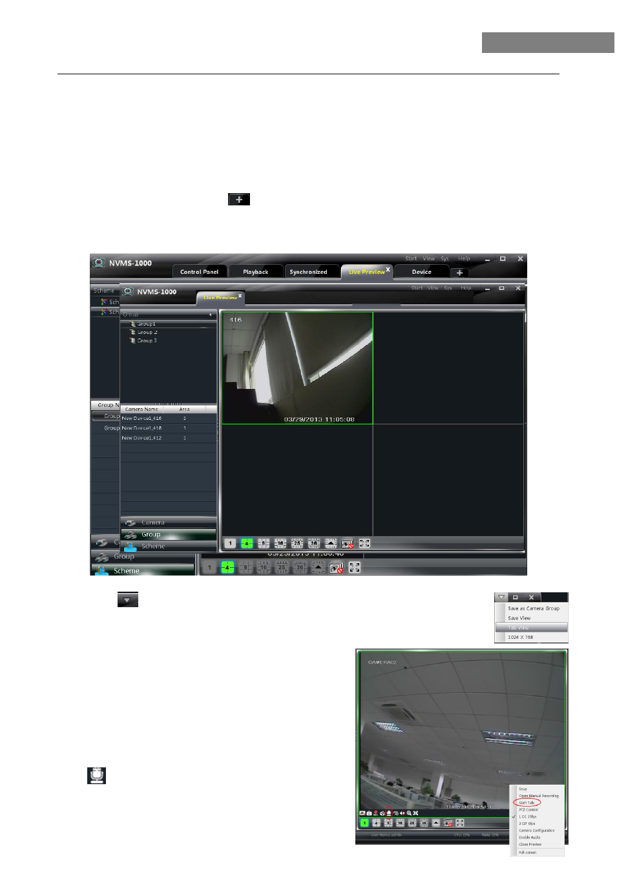
Task: Choose Close Preview in context menu
Action: click(x=538, y=844)
